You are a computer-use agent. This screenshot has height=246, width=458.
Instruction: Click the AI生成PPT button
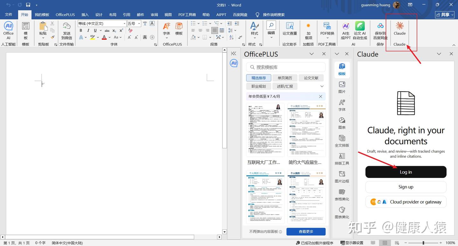coord(345,31)
